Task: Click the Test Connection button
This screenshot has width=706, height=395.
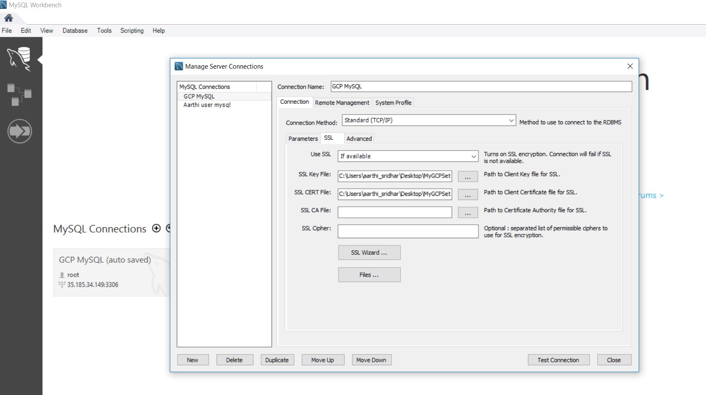Action: point(558,360)
